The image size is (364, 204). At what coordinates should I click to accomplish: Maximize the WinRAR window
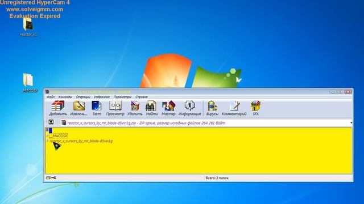(x=340, y=92)
